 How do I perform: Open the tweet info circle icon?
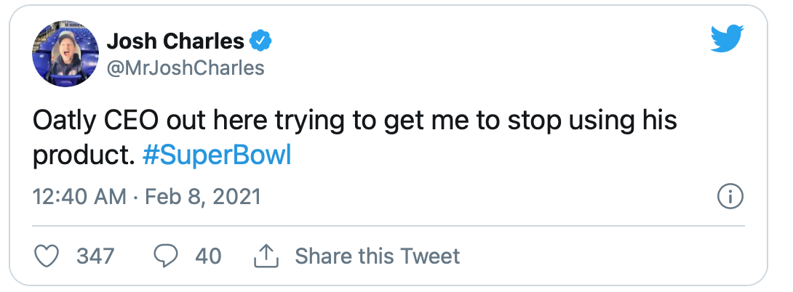tap(729, 197)
